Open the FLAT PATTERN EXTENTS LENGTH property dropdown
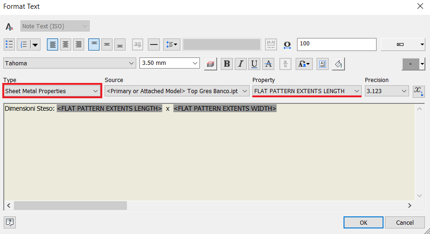This screenshot has width=430, height=234. pyautogui.click(x=307, y=91)
